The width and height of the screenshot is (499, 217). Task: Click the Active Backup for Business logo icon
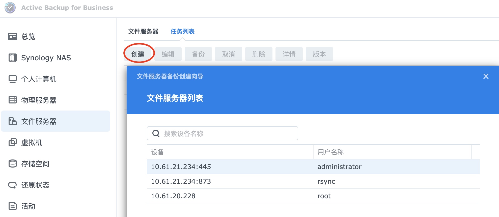point(10,8)
